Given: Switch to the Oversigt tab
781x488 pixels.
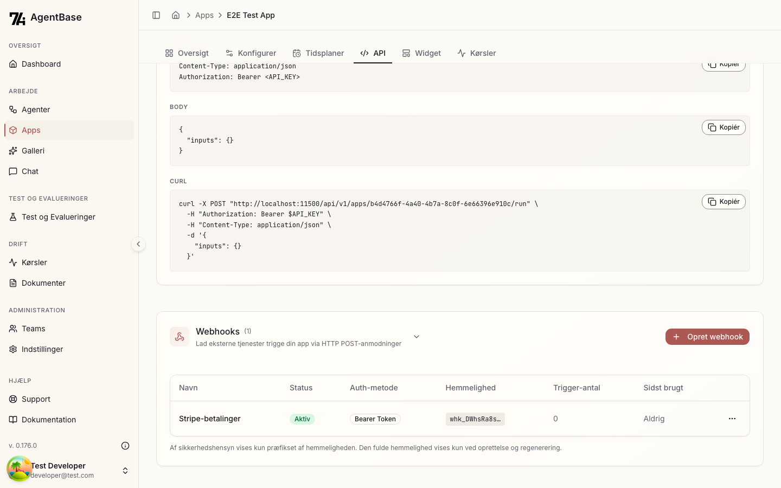Looking at the screenshot, I should coord(187,53).
